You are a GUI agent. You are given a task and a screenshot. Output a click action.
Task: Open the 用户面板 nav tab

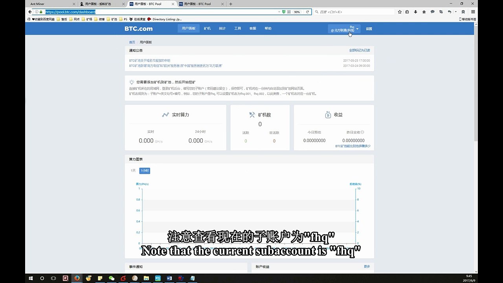pos(189,28)
